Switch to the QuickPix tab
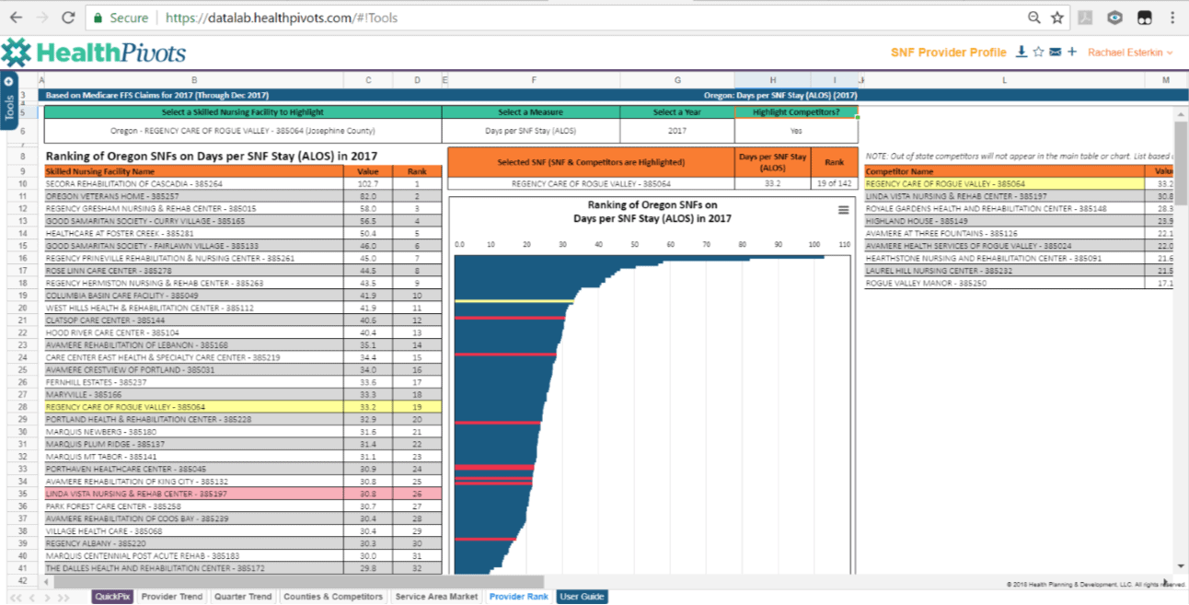1189x605 pixels. (x=112, y=597)
